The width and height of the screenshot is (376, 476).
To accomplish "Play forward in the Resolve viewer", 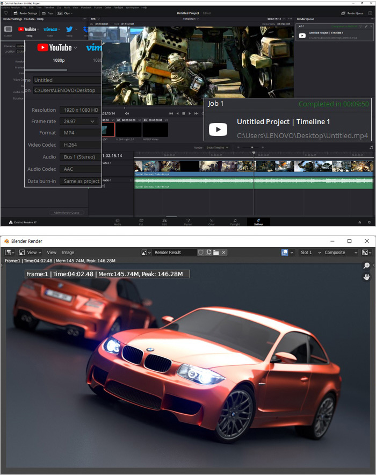I will pos(190,113).
